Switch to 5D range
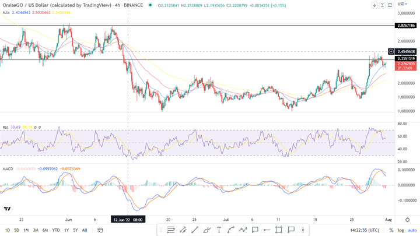The image size is (420, 236). [x=16, y=230]
